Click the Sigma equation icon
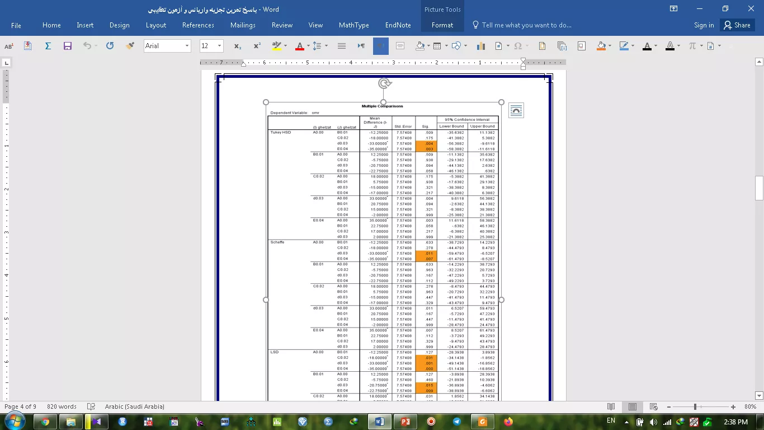Screen dimensions: 764x430 click(x=48, y=46)
